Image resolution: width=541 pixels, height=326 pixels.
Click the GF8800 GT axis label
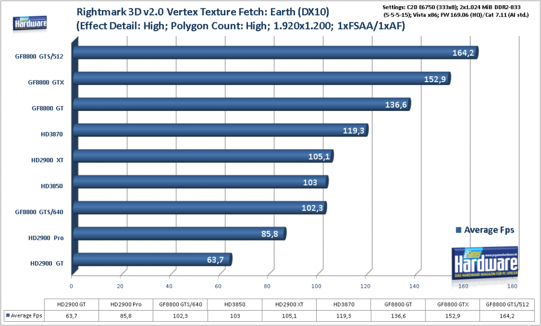coord(48,108)
